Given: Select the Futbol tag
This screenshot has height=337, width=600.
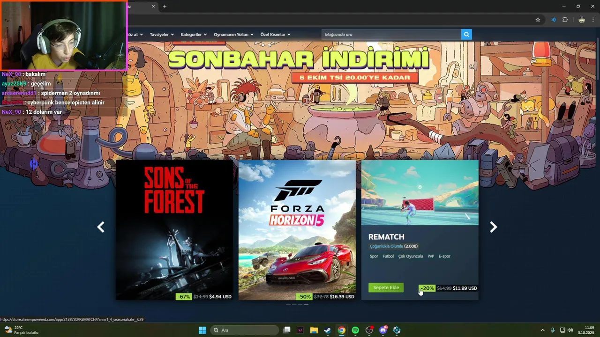Looking at the screenshot, I should click(388, 256).
